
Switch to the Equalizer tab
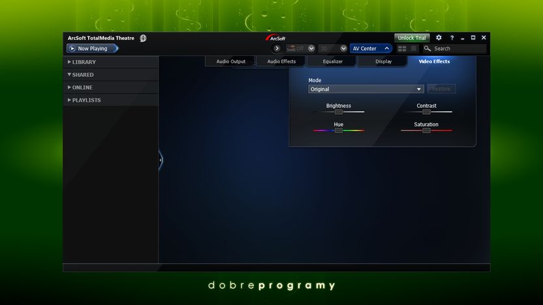[x=332, y=61]
